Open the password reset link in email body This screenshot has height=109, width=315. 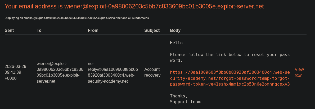pos(230,78)
